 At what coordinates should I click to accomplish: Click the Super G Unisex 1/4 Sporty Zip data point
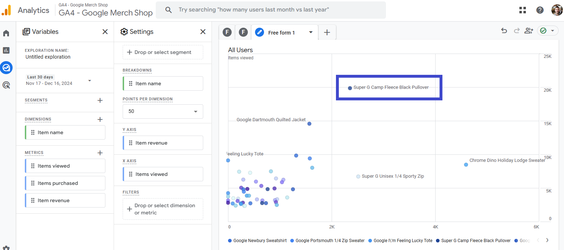pyautogui.click(x=358, y=176)
